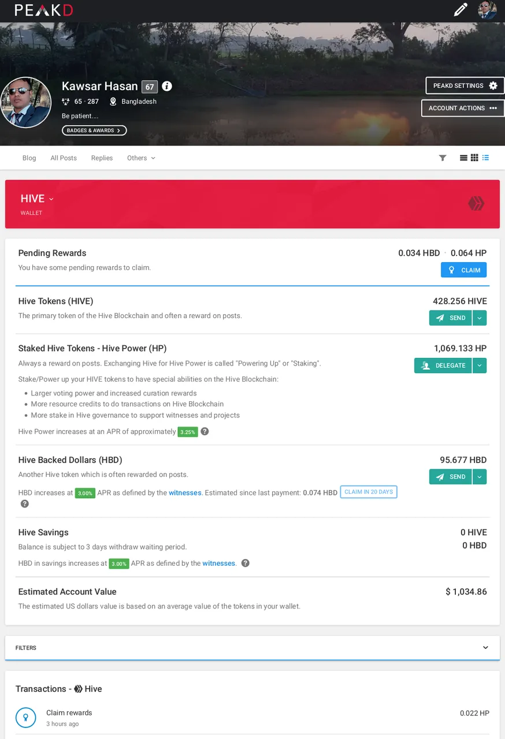Expand the HIVE wallet selector dropdown
The height and width of the screenshot is (739, 505).
pos(37,199)
